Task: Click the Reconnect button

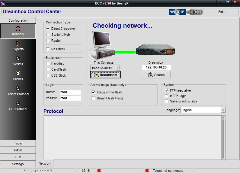Action: [x=105, y=75]
